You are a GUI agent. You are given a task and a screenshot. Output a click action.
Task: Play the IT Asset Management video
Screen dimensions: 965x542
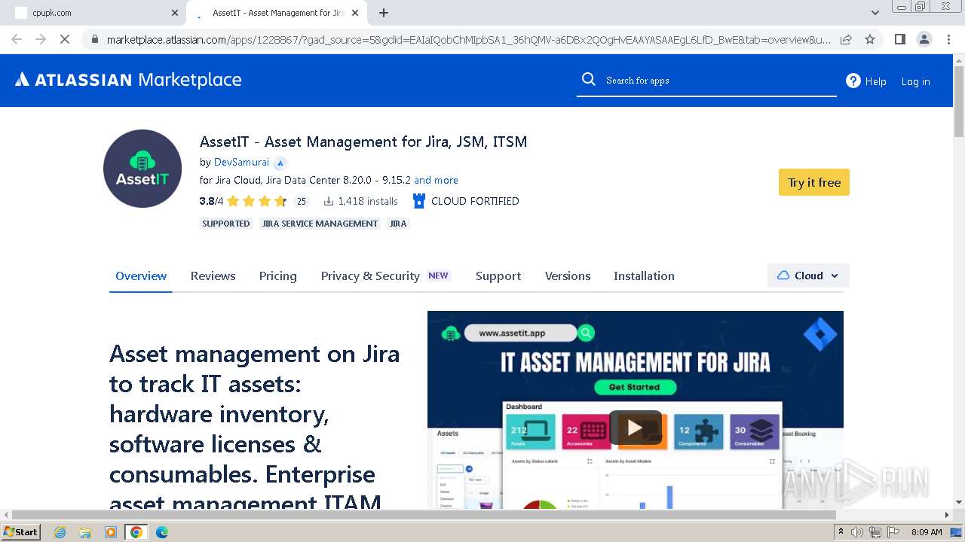636,428
